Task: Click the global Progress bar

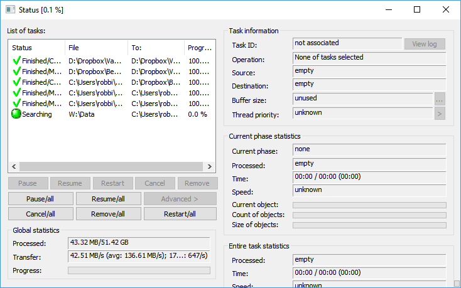Action: tap(139, 270)
